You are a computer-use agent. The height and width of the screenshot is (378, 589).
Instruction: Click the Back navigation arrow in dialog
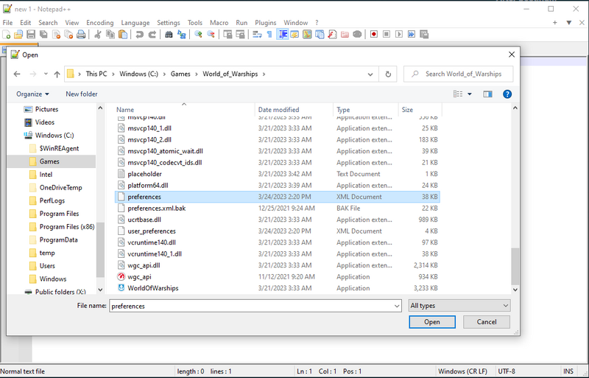click(x=16, y=74)
